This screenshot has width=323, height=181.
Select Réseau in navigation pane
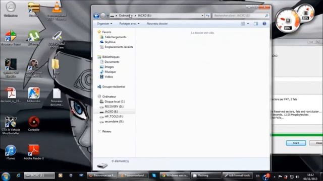pos(106,131)
